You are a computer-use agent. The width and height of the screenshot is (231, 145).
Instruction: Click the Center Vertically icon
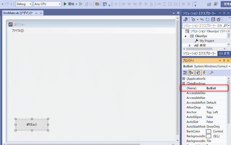(189, 4)
